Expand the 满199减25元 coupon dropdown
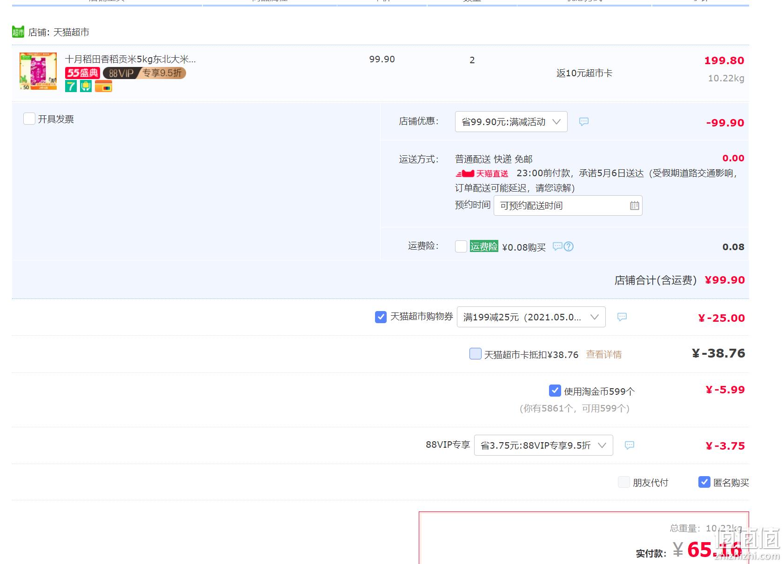Image resolution: width=784 pixels, height=564 pixels. [x=531, y=317]
